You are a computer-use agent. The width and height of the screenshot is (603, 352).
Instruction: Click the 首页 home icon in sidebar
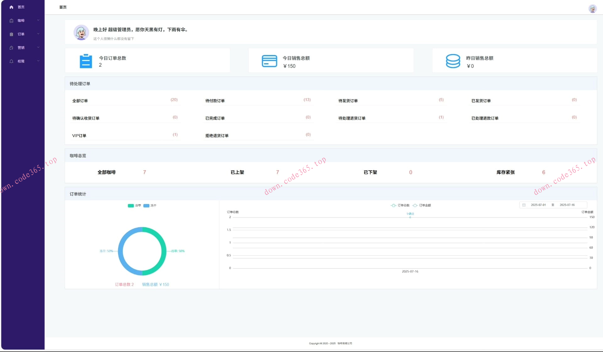(x=11, y=7)
